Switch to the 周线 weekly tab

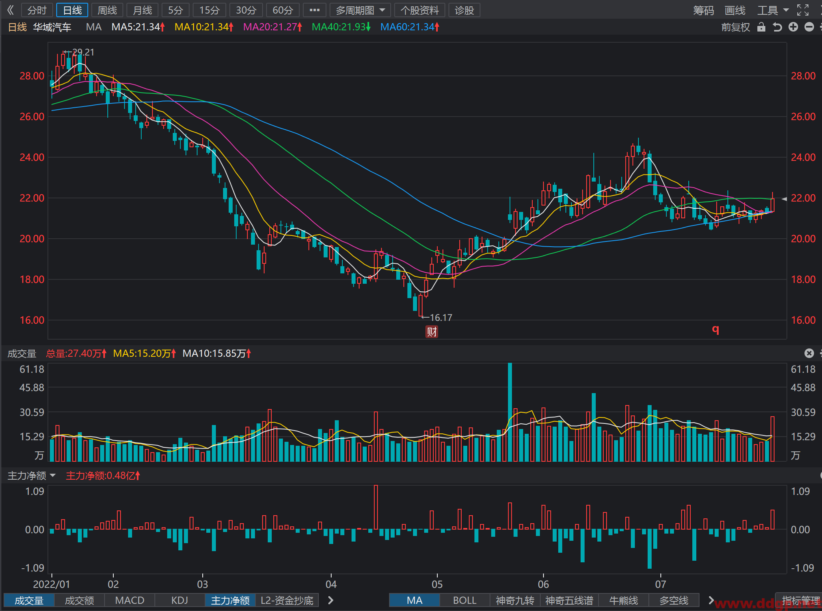[107, 10]
